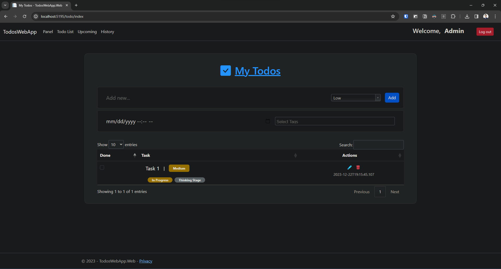Open a new browser tab
Image resolution: width=501 pixels, height=269 pixels.
pyautogui.click(x=76, y=5)
